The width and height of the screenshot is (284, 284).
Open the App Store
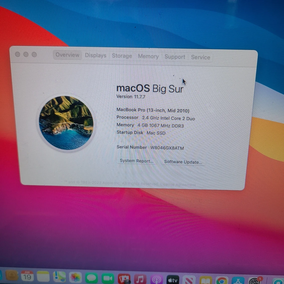pyautogui.click(x=238, y=281)
